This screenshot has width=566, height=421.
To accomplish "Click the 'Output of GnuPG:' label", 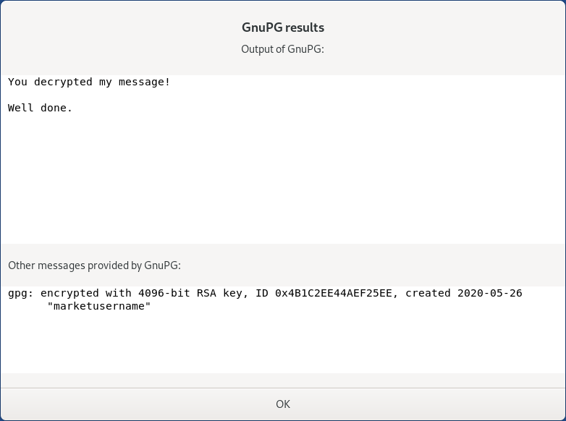I will pos(283,49).
